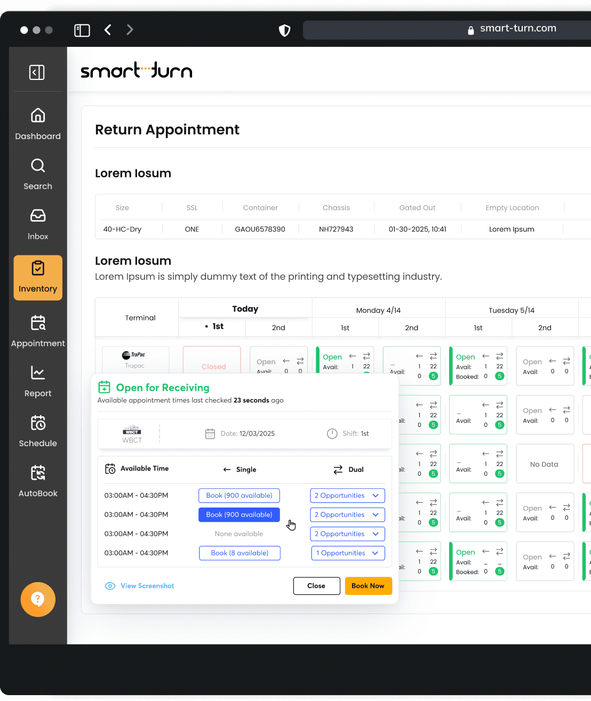Open the Report section
Viewport: 591px width, 701px height.
point(38,381)
